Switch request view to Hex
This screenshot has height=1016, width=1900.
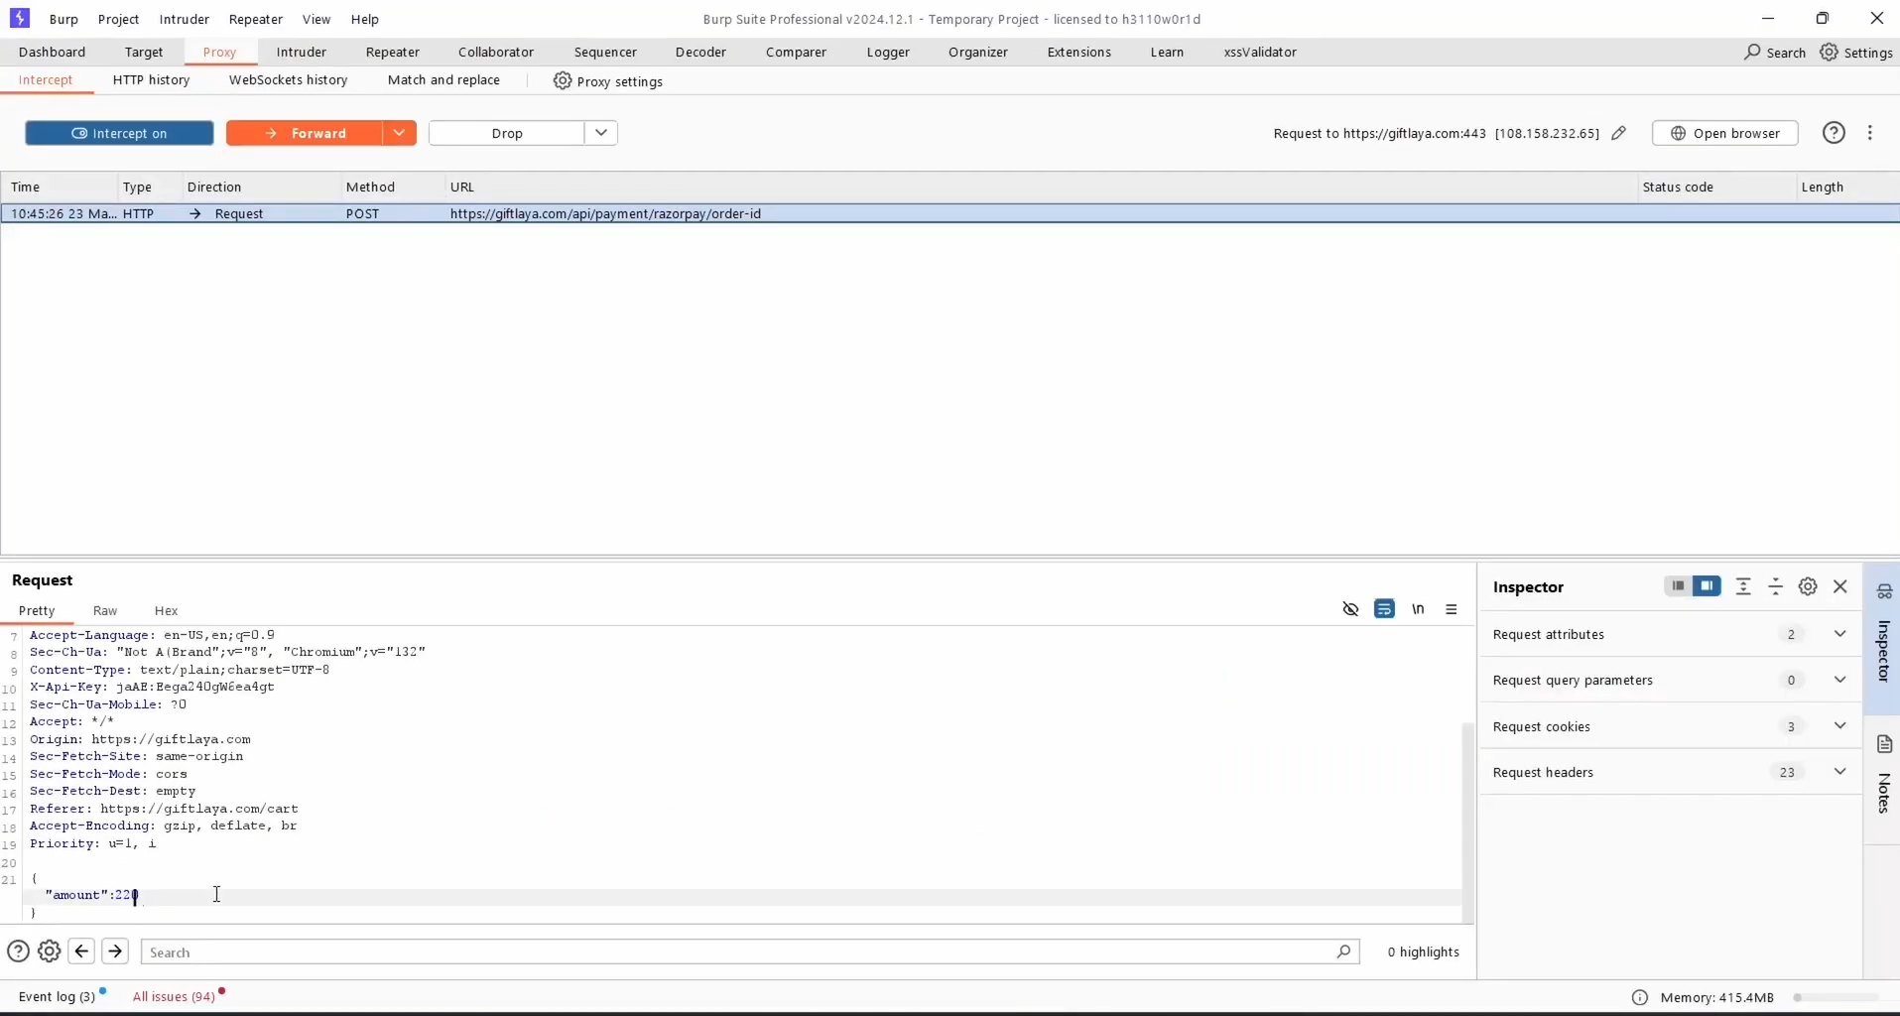coord(166,610)
